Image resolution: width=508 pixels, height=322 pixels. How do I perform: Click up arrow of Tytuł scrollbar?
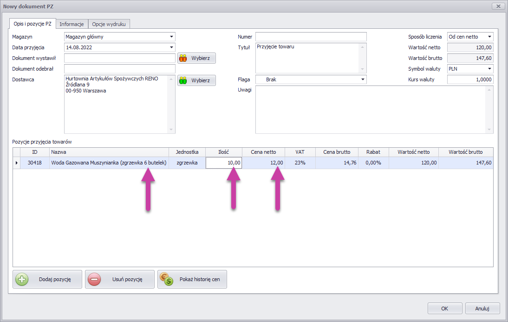[363, 47]
